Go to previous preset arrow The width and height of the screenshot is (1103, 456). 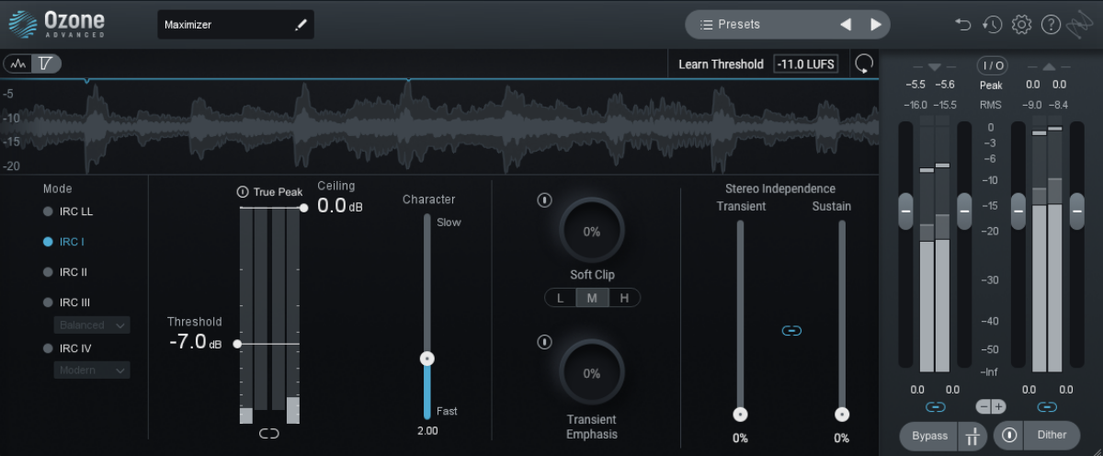click(846, 25)
